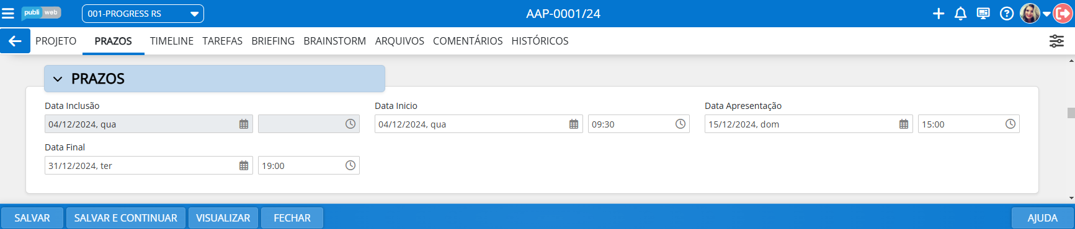Open the help question mark icon
Screen dimensions: 1075x229
pos(1007,14)
